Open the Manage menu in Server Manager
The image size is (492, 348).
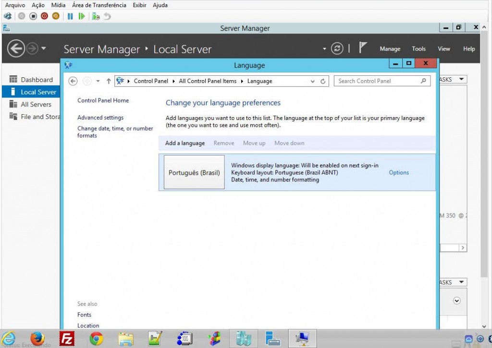390,48
